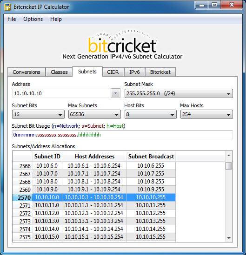Screen dimensions: 246x255
Task: Select row number 2571
Action: pyautogui.click(x=23, y=205)
